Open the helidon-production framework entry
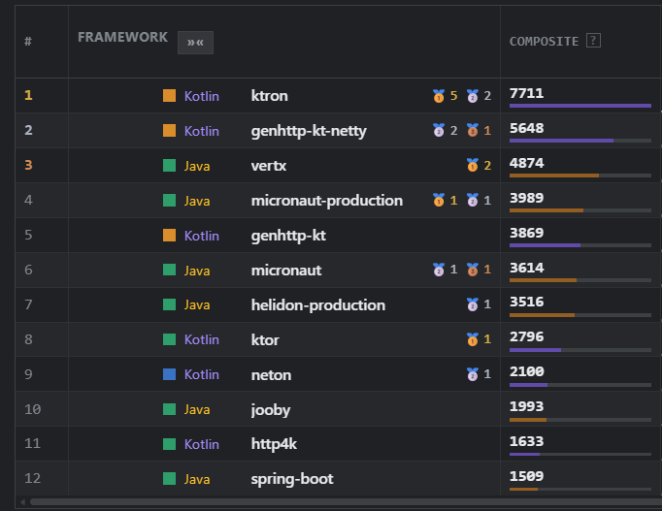The width and height of the screenshot is (662, 511). point(318,305)
